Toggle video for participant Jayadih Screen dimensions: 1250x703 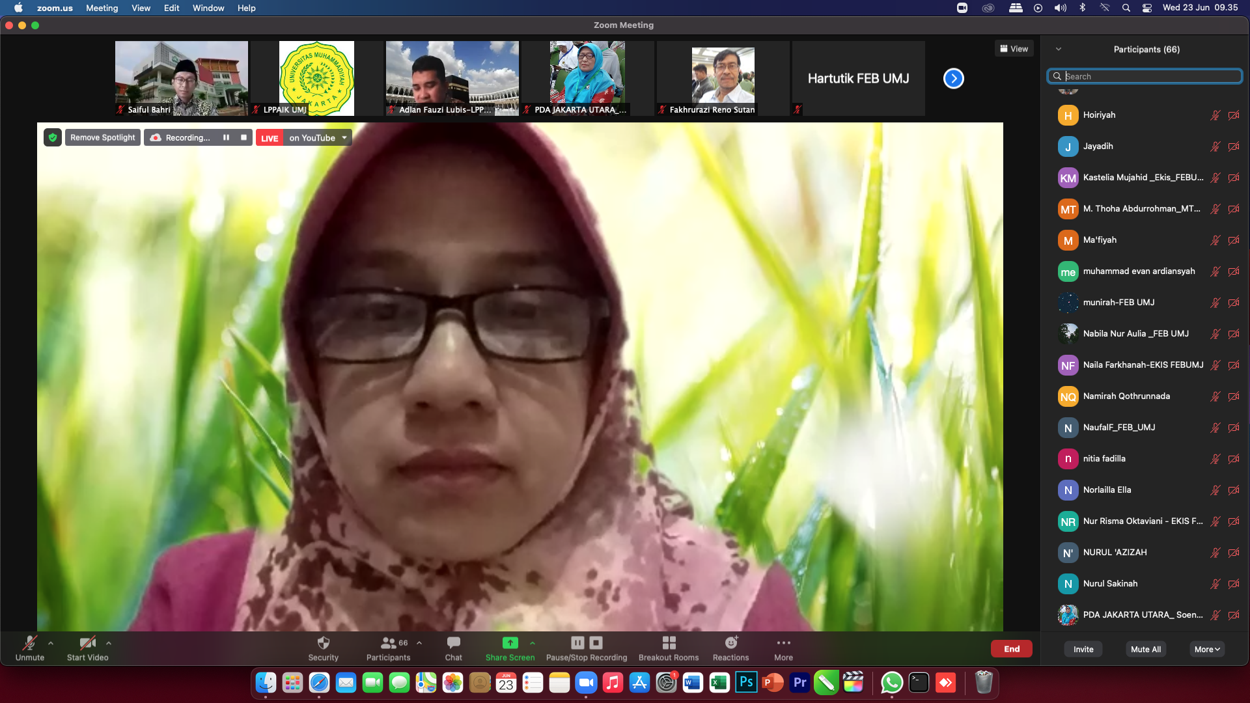pos(1234,146)
